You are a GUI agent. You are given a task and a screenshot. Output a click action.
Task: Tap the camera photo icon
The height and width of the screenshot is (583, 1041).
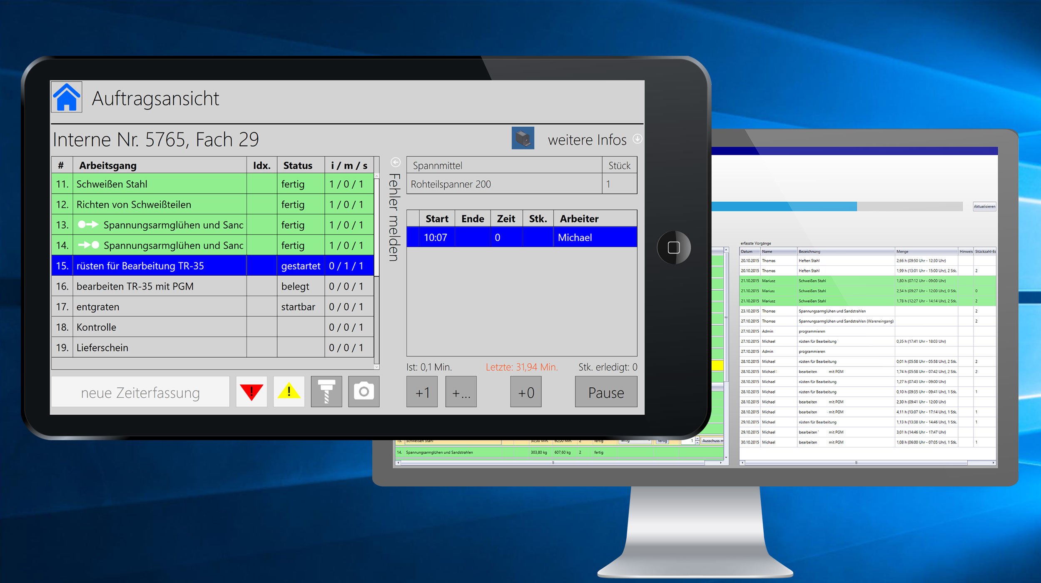pos(364,391)
